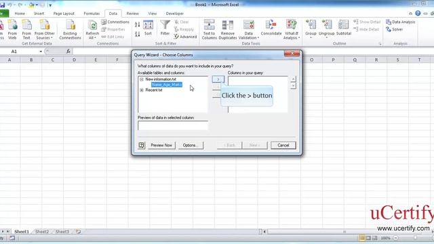Move column down in query list
This screenshot has height=244, width=434.
coord(293,85)
